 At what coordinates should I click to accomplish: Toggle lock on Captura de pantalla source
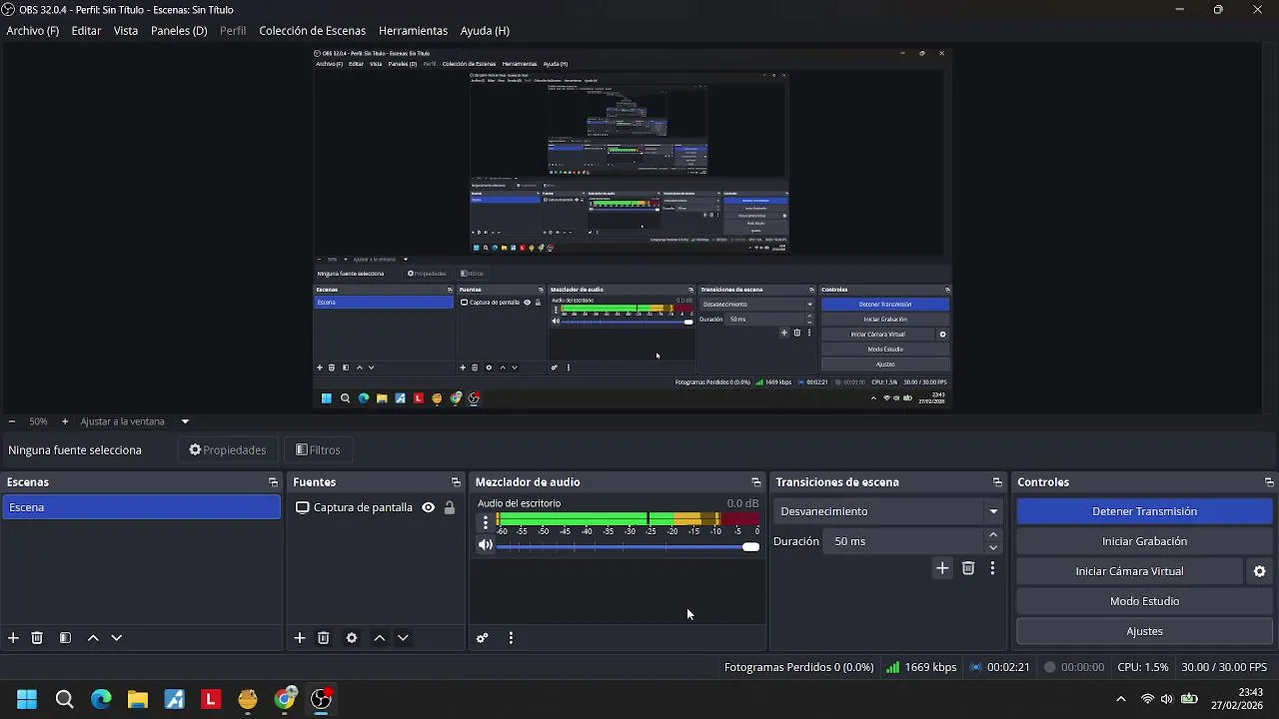450,507
